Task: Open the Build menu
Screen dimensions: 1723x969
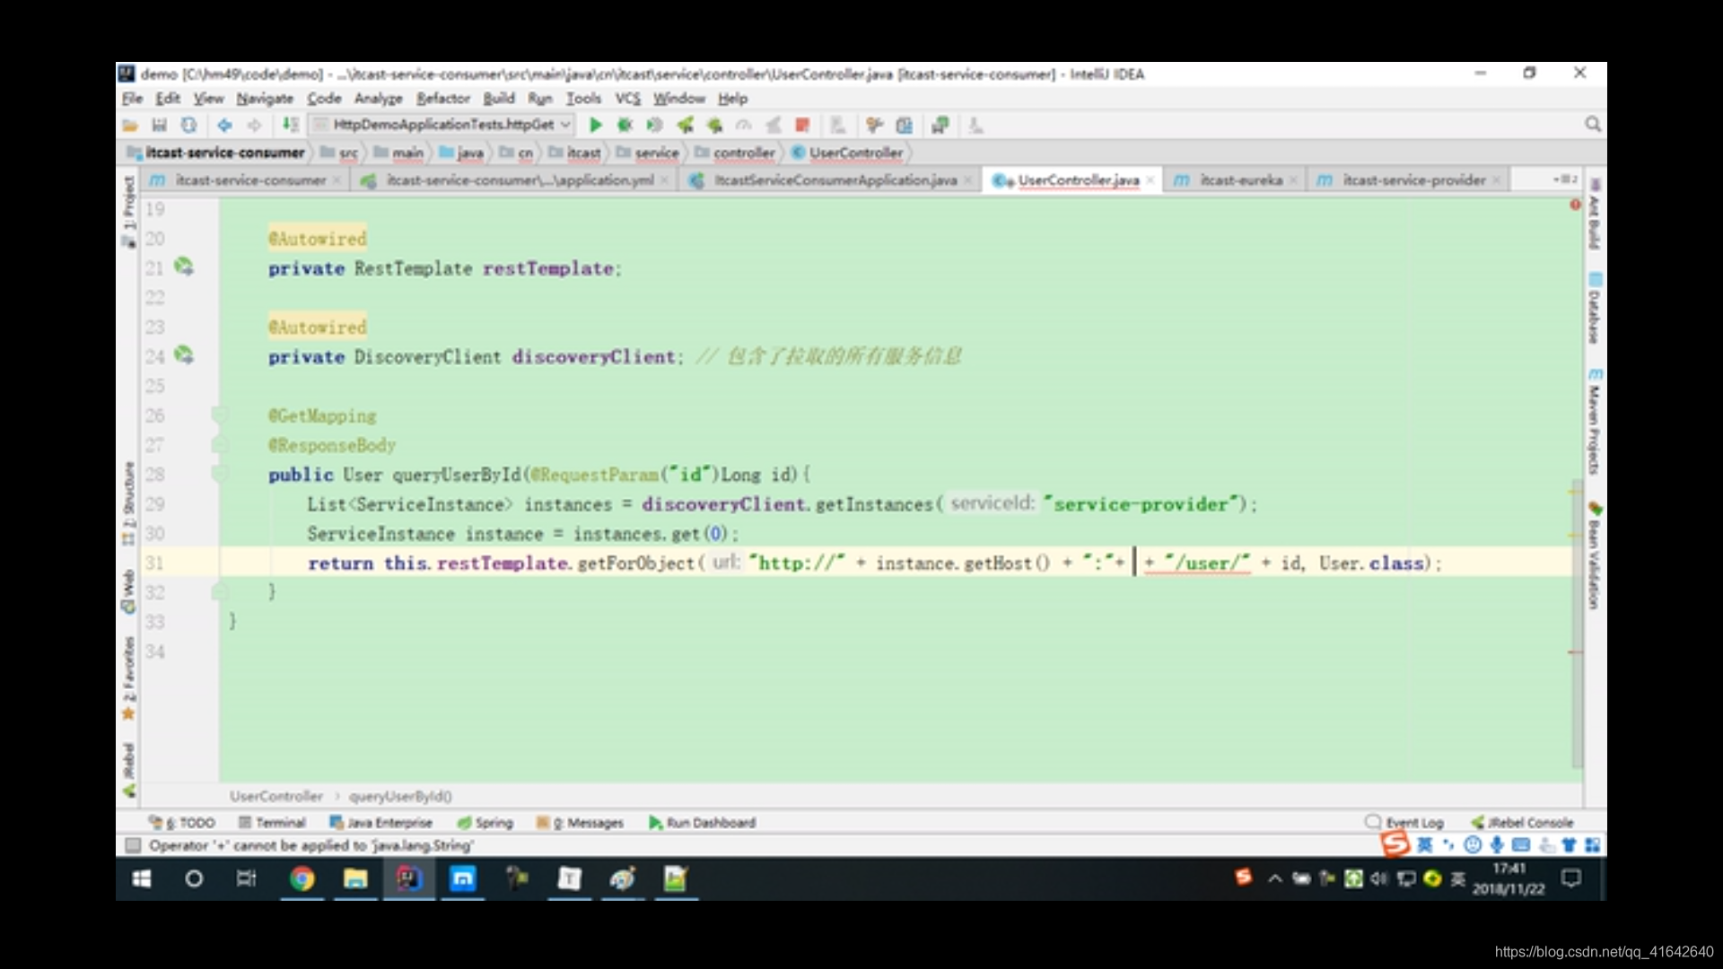Action: [x=499, y=99]
